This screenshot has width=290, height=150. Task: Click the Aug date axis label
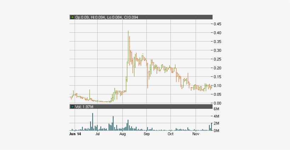[122, 134]
